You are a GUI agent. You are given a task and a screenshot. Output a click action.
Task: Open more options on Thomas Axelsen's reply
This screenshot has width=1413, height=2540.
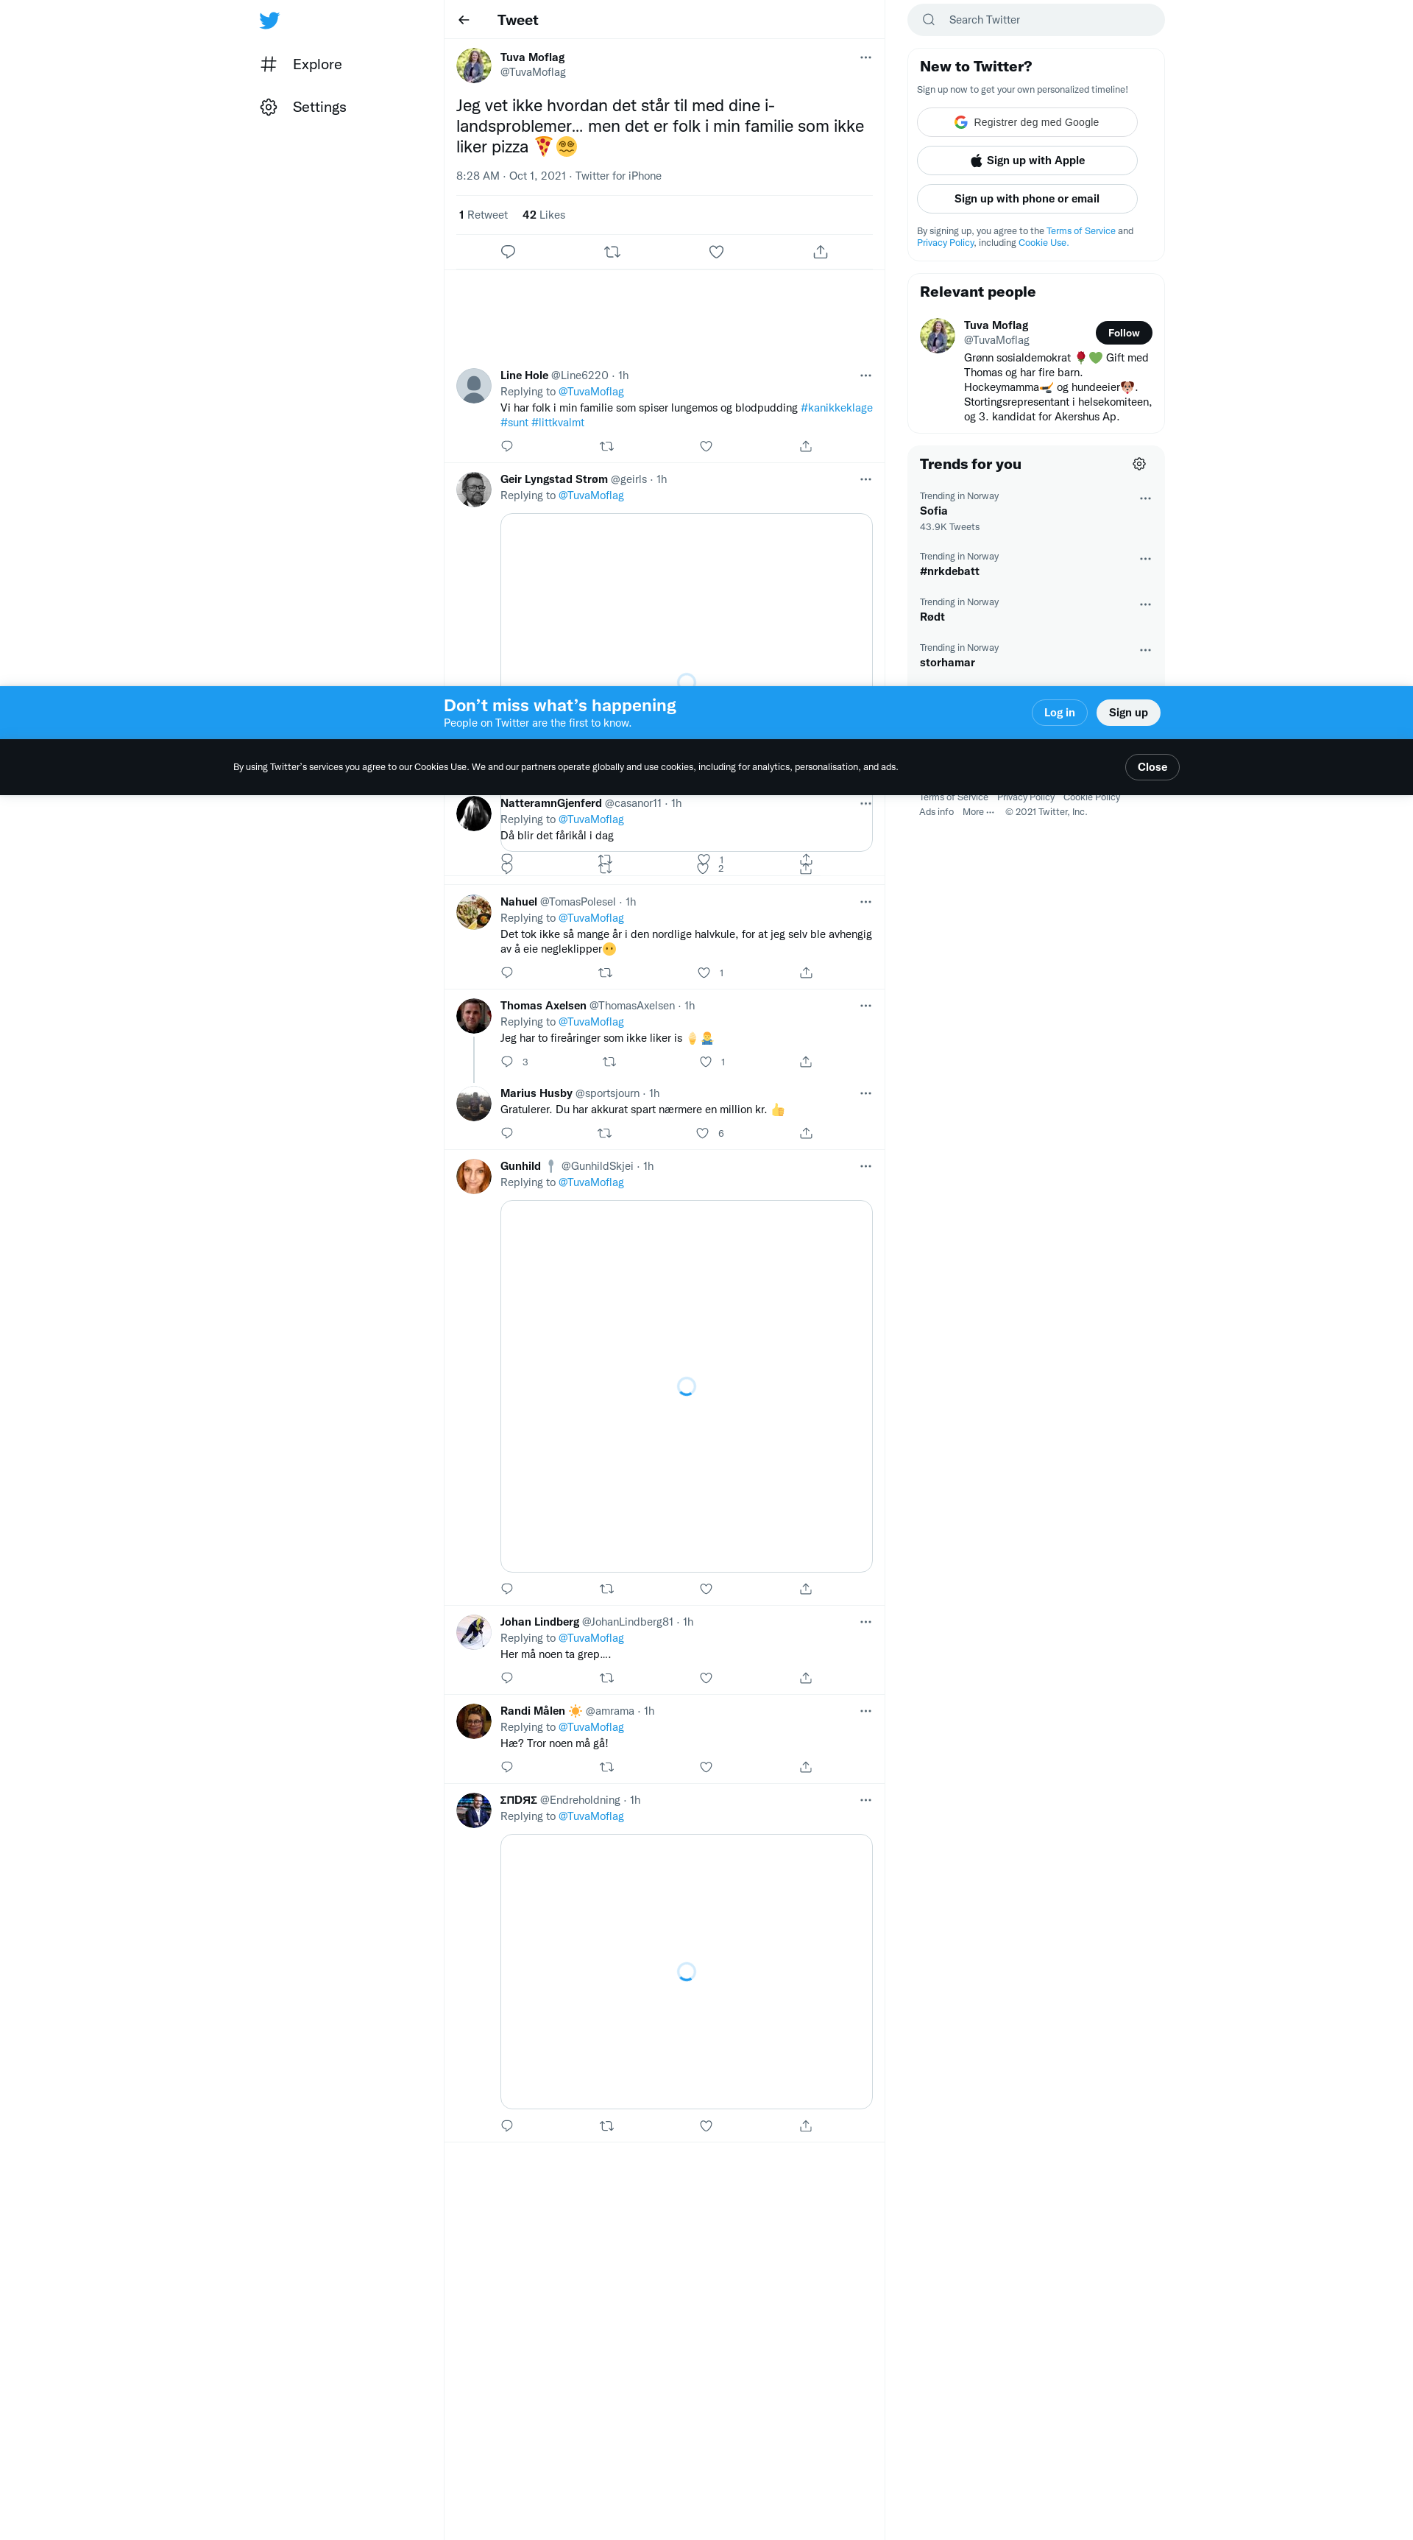[x=865, y=1006]
